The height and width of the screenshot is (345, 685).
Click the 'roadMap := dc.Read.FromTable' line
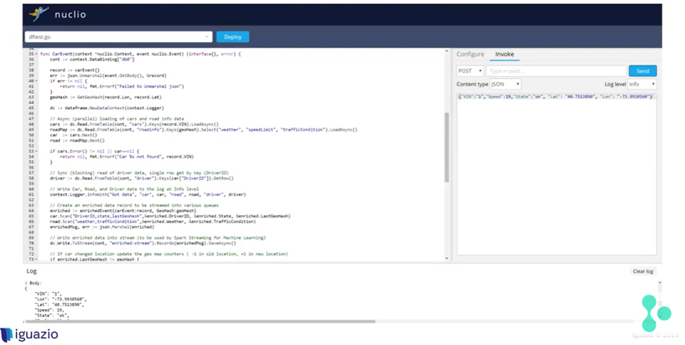coord(204,130)
